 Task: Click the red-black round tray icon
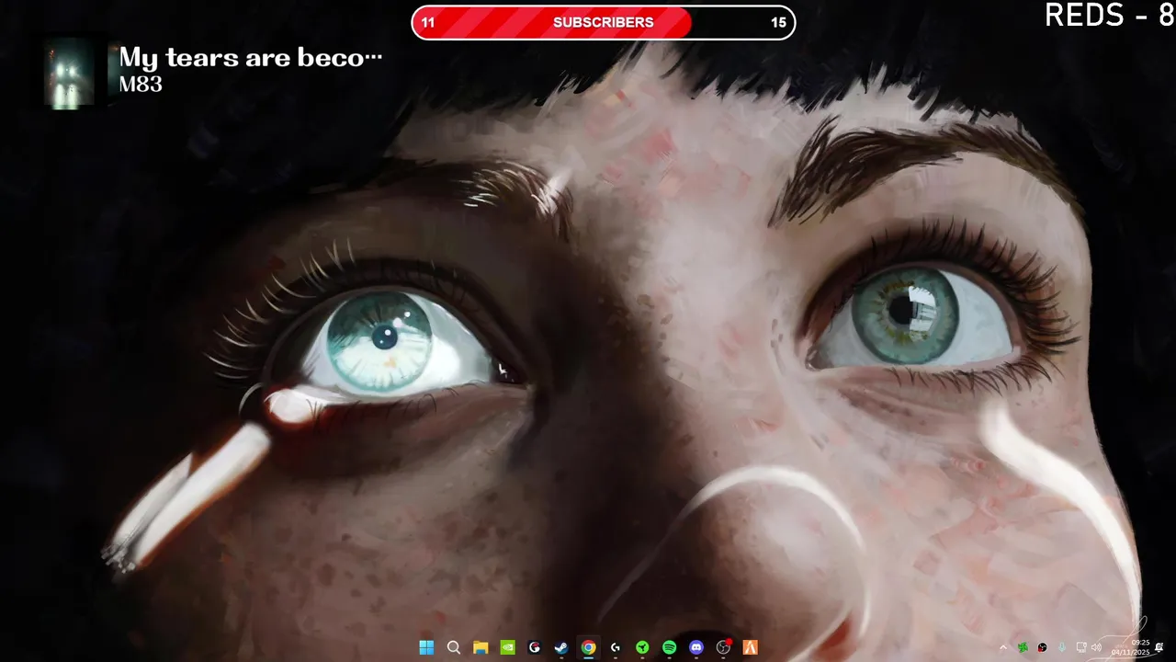tap(1042, 647)
